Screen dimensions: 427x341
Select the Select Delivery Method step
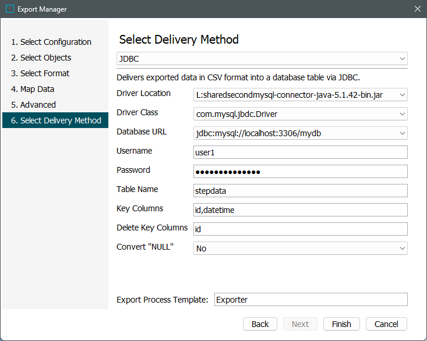[x=56, y=120]
